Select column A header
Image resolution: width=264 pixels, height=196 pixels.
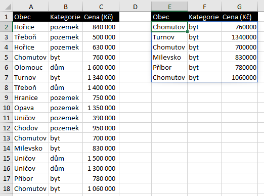[x=31, y=7]
